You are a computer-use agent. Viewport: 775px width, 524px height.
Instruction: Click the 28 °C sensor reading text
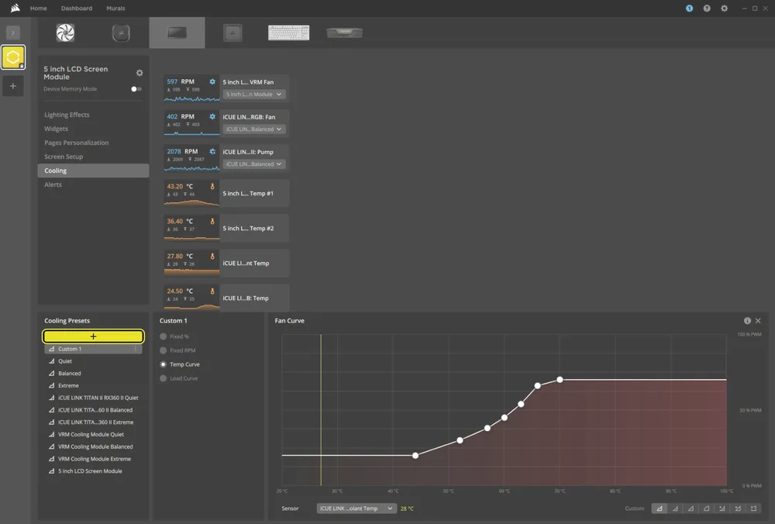(407, 508)
